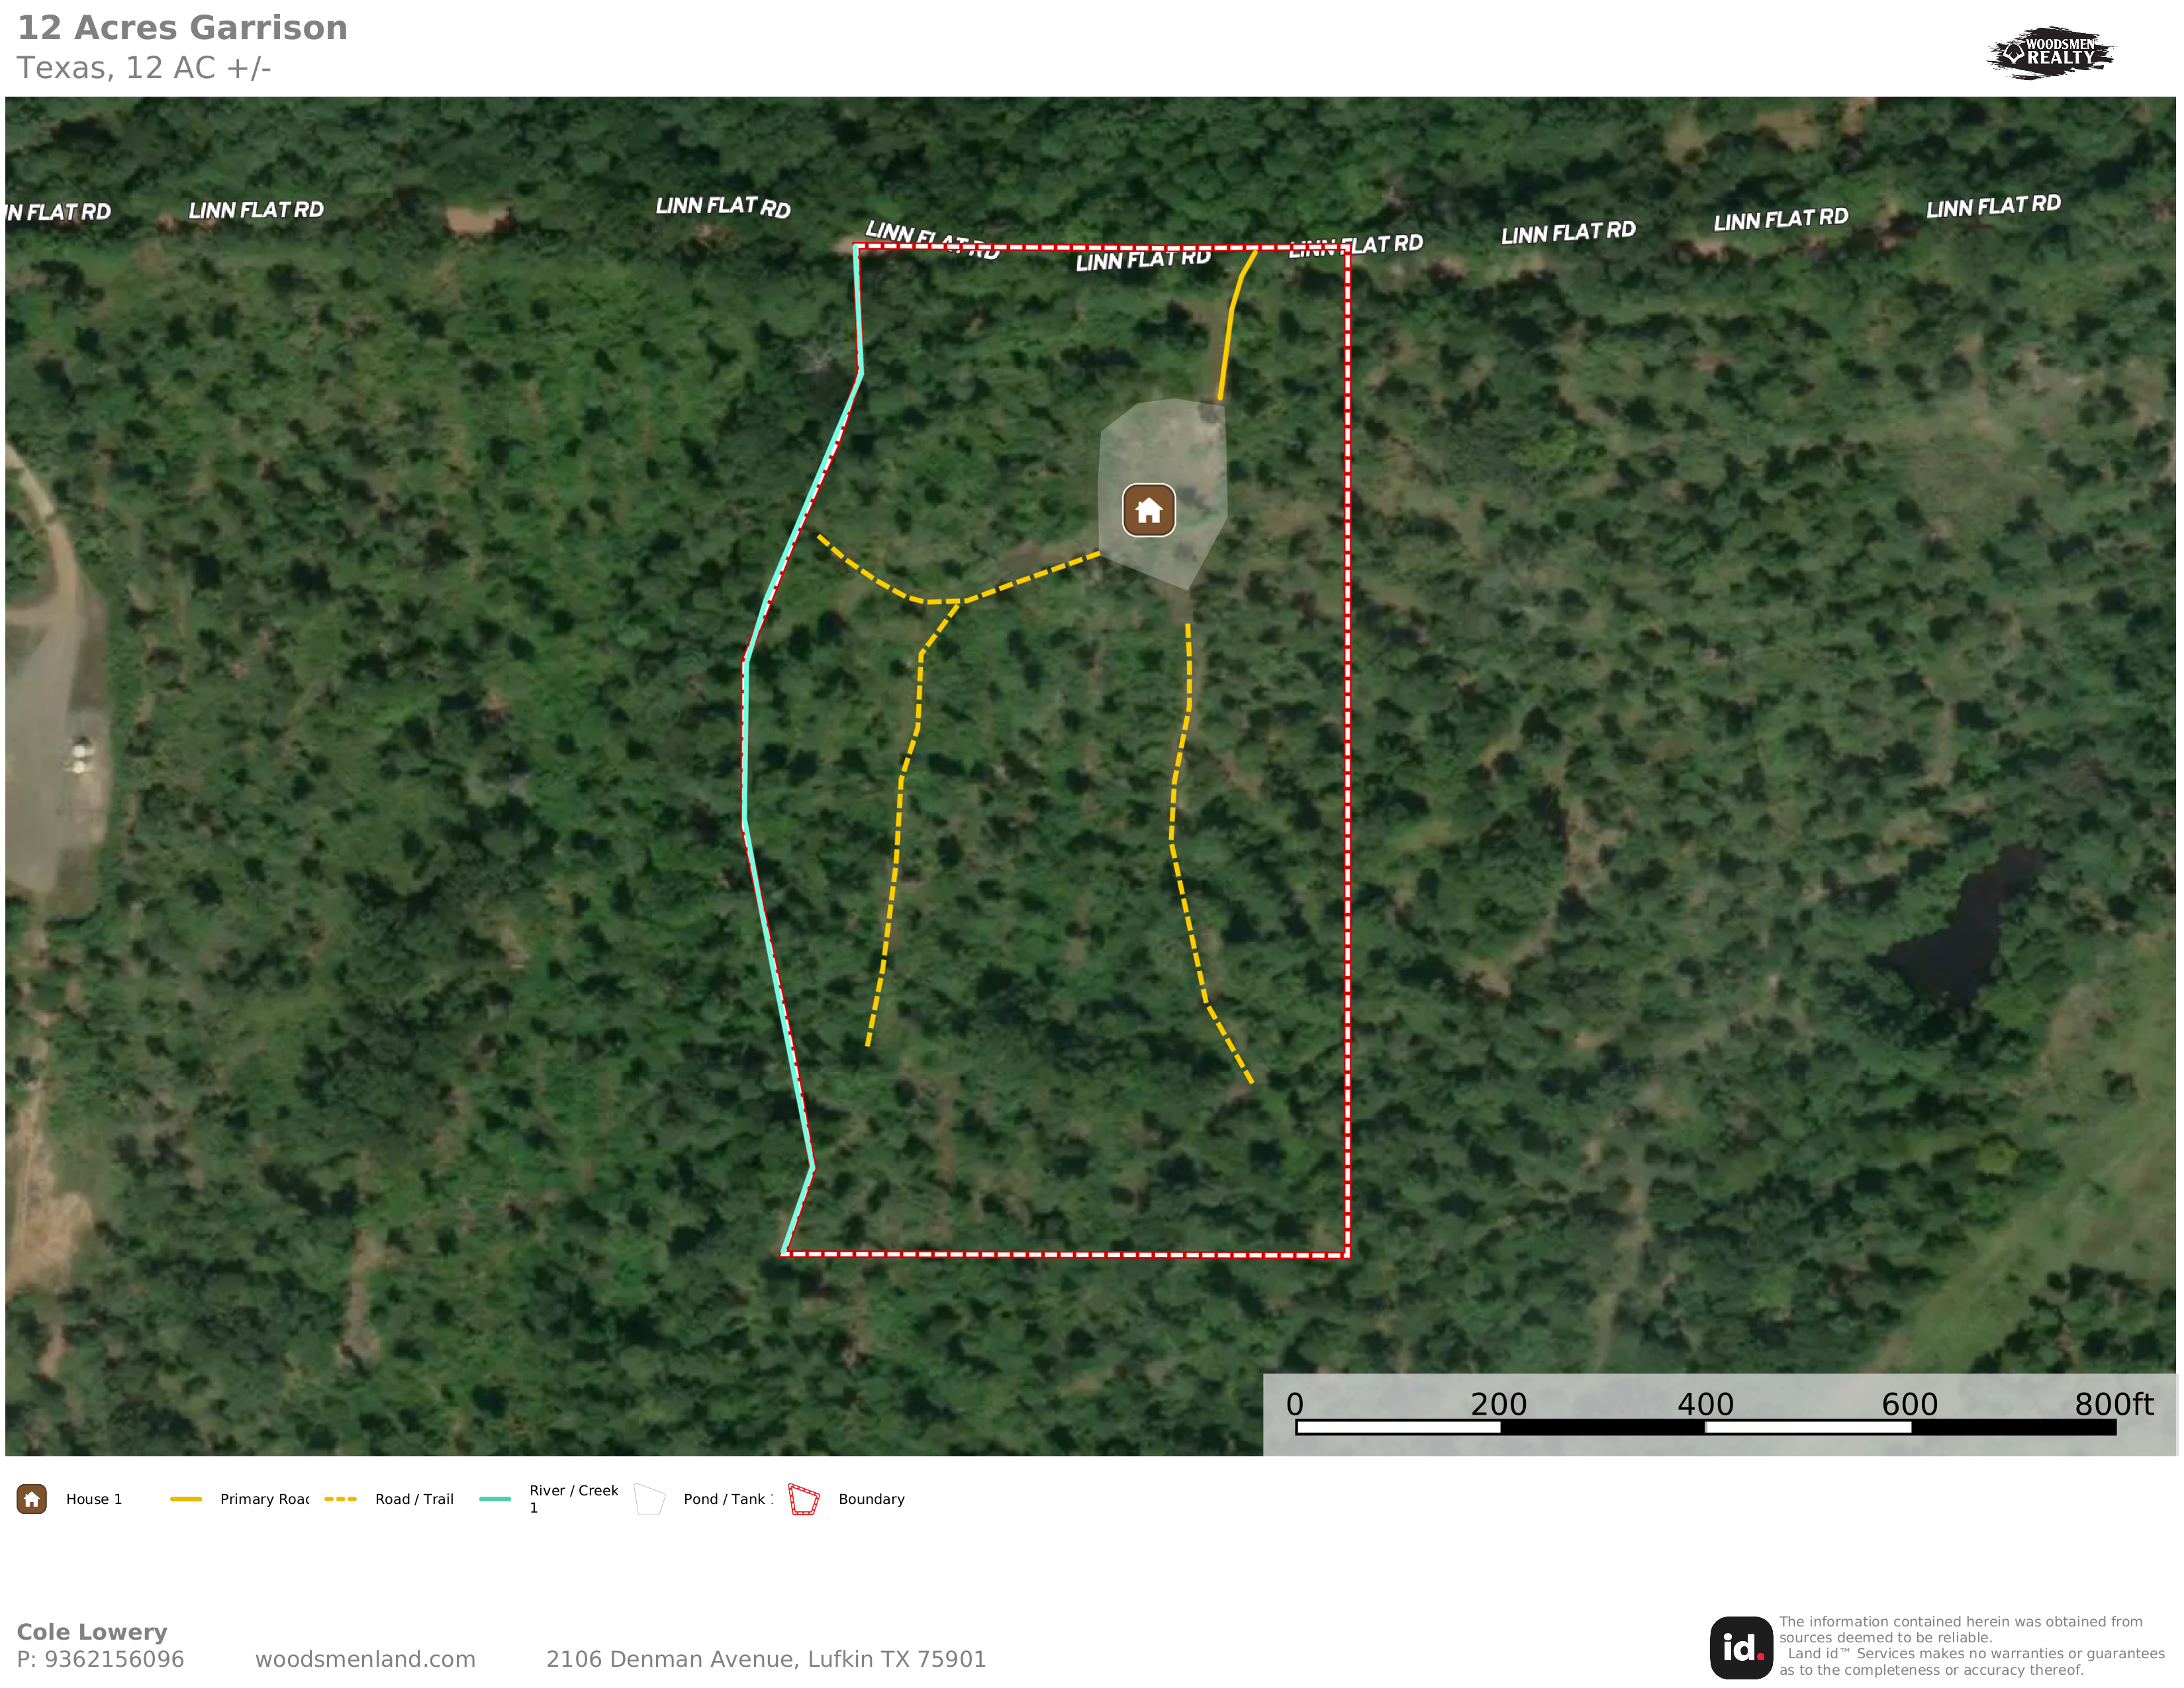2184x1688 pixels.
Task: Click the Woodsmen Realty logo
Action: (x=2050, y=53)
